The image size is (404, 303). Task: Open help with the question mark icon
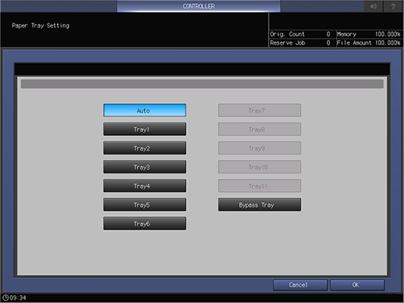tap(393, 6)
